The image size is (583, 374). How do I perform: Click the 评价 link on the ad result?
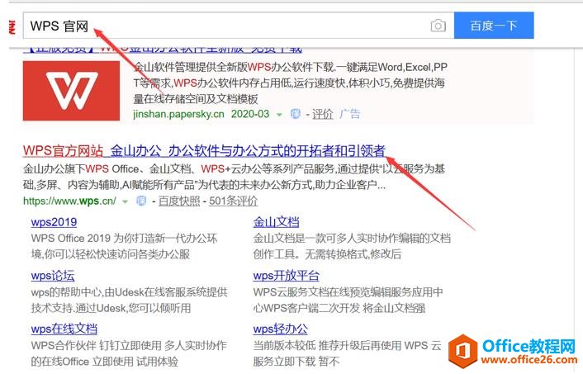(322, 114)
